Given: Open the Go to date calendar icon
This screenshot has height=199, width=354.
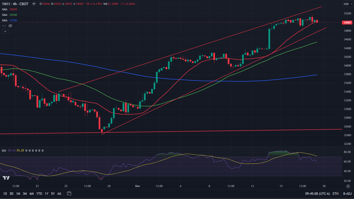Looking at the screenshot, I should pyautogui.click(x=69, y=193).
